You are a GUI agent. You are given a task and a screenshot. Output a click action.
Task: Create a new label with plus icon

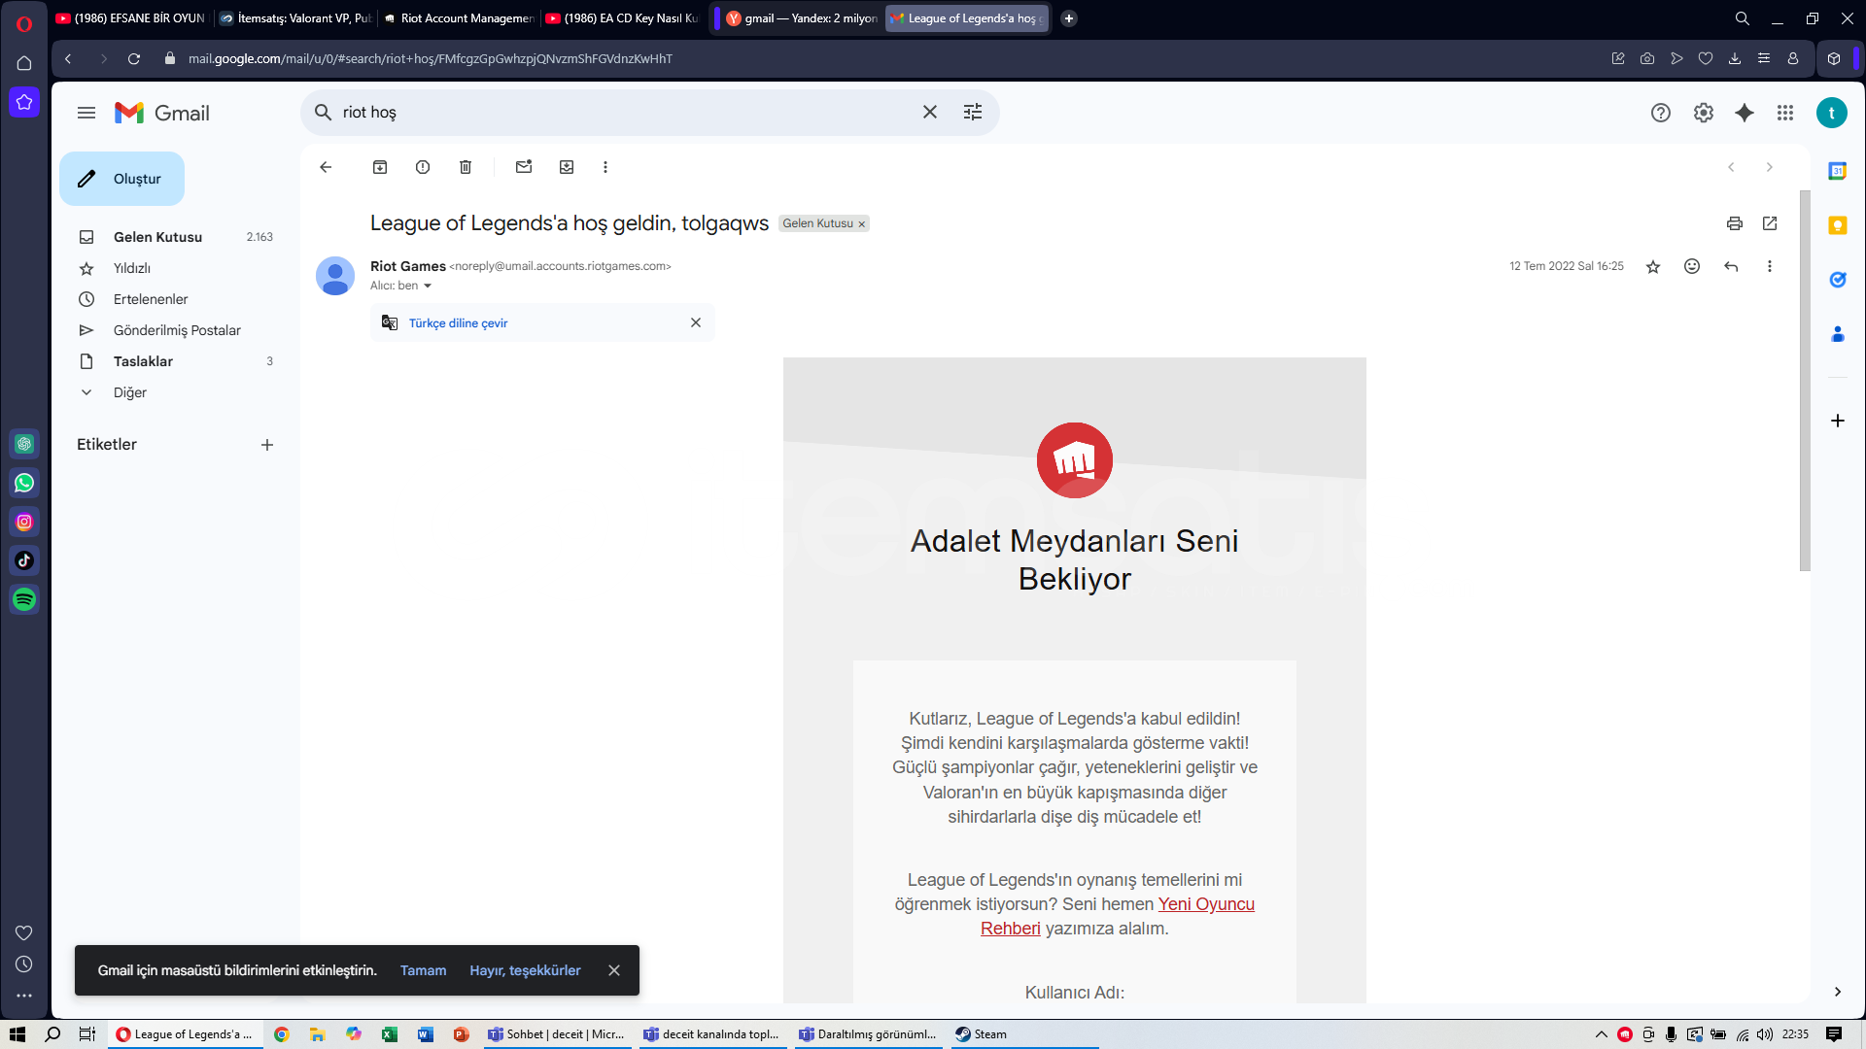pos(267,445)
